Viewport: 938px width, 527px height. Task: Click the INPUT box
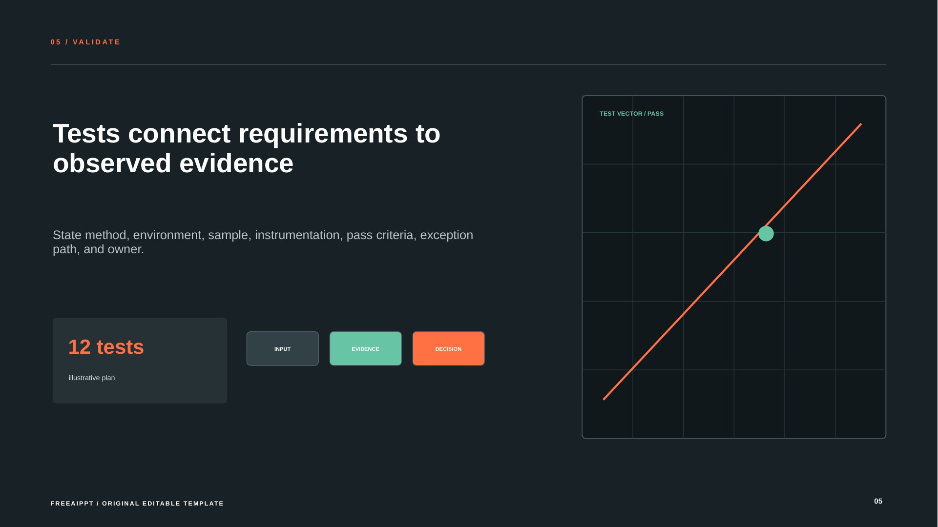pos(282,348)
